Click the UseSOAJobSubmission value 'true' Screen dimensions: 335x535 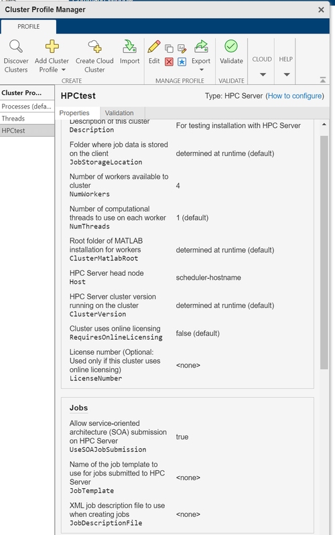click(x=182, y=437)
